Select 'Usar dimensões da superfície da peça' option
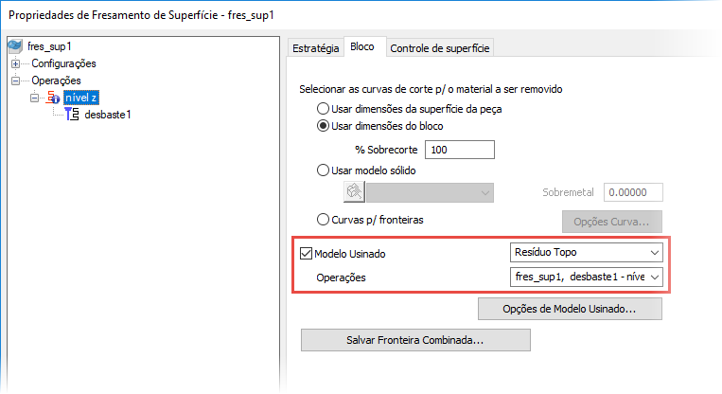This screenshot has height=394, width=722. 324,109
